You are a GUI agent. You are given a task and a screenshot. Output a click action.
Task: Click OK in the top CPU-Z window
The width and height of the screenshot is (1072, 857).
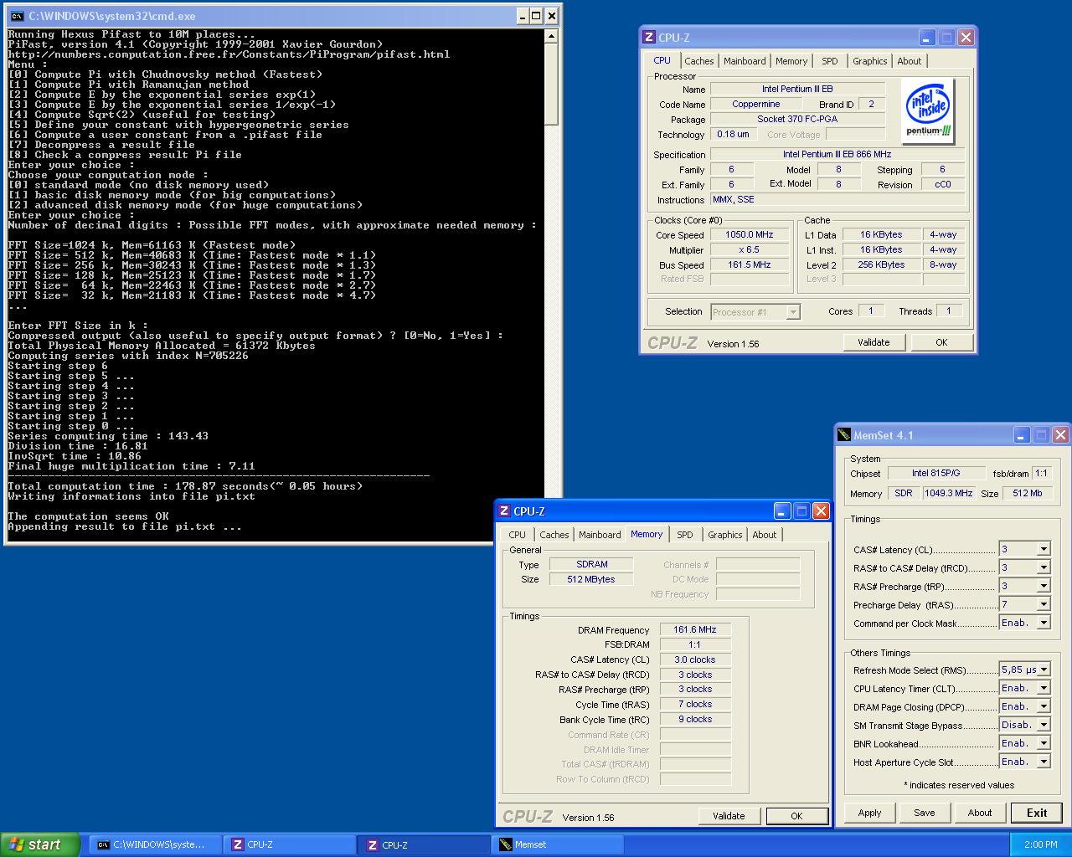tap(941, 342)
